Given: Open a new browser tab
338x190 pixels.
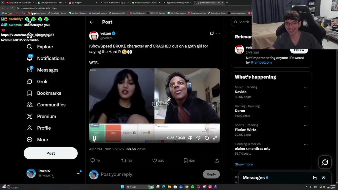Looking at the screenshot, I should click(x=227, y=3).
